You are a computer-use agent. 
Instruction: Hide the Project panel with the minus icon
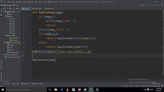(20, 8)
